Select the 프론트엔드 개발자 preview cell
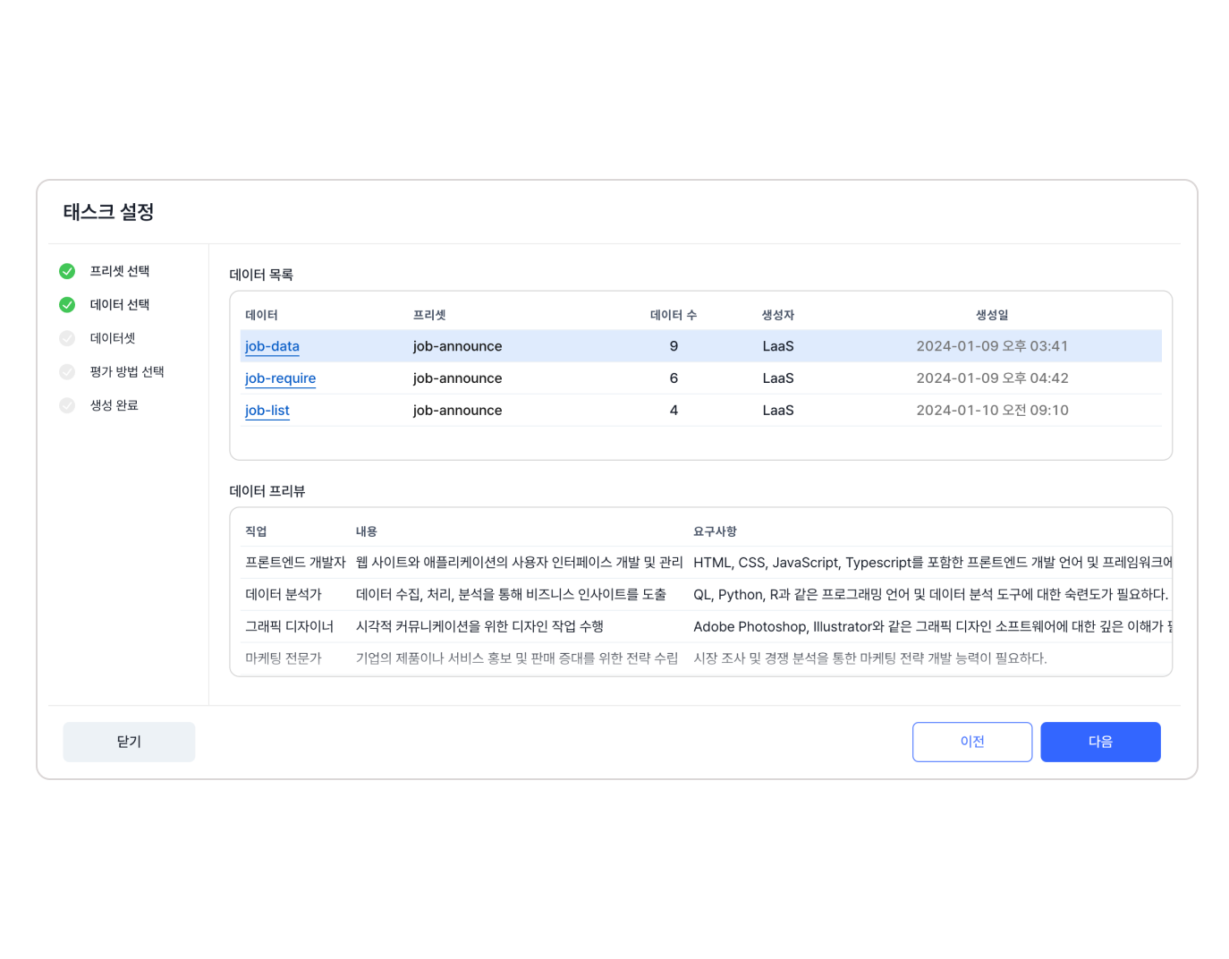1229x959 pixels. [x=295, y=563]
